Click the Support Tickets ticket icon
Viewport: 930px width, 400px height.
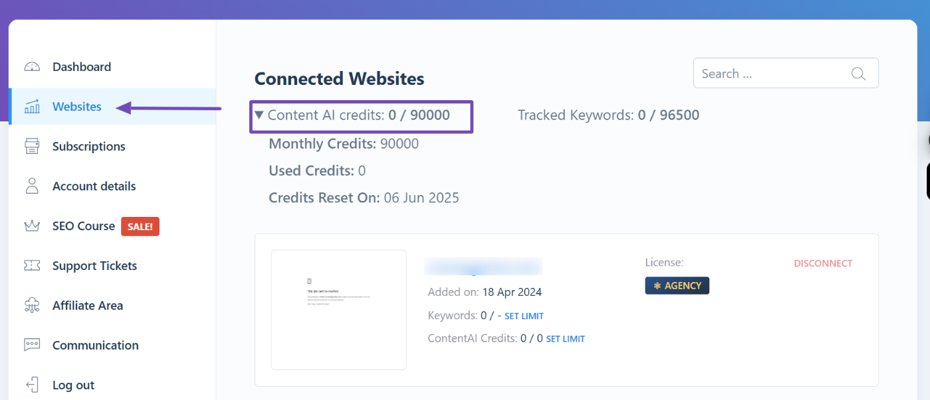point(32,266)
